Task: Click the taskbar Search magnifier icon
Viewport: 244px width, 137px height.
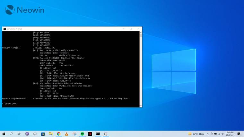Action: pos(12,134)
